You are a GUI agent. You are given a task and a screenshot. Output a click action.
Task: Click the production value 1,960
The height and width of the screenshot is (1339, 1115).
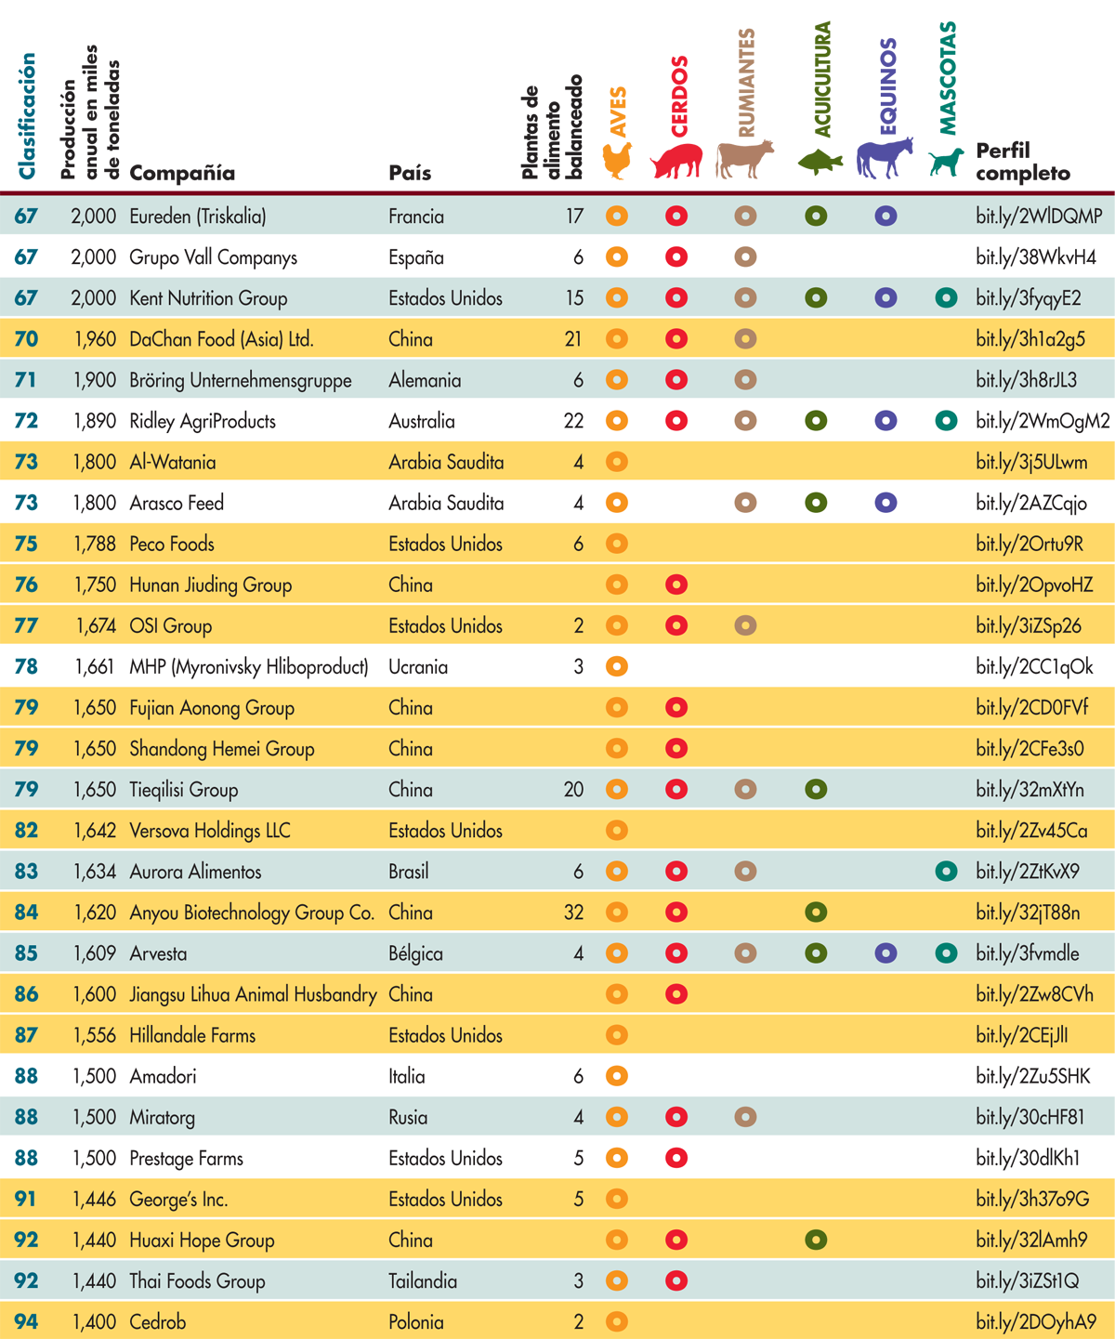point(95,339)
